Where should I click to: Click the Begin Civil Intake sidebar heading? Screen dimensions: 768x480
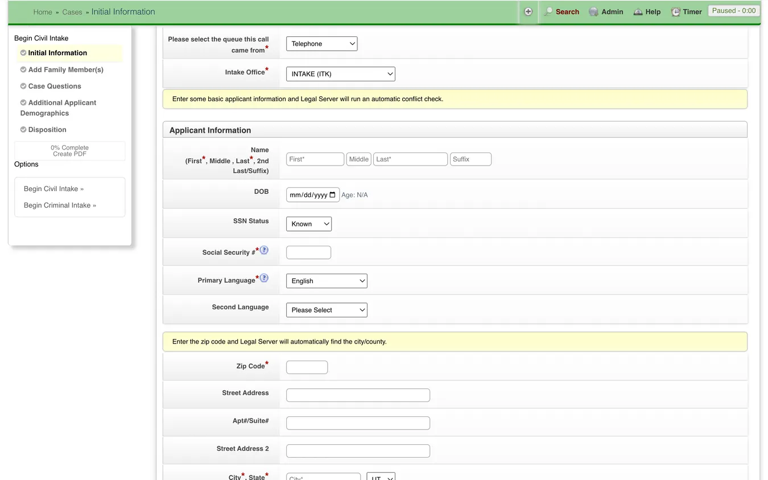point(41,38)
